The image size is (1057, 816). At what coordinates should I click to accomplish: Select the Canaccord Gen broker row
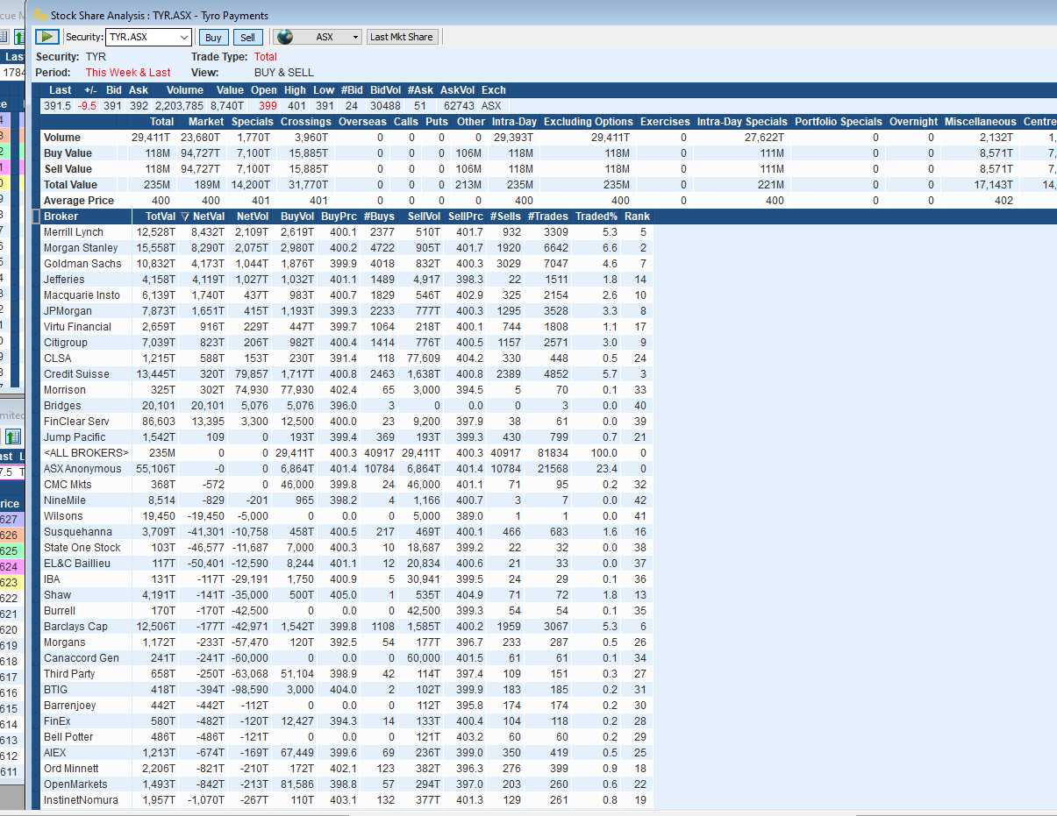click(x=346, y=658)
